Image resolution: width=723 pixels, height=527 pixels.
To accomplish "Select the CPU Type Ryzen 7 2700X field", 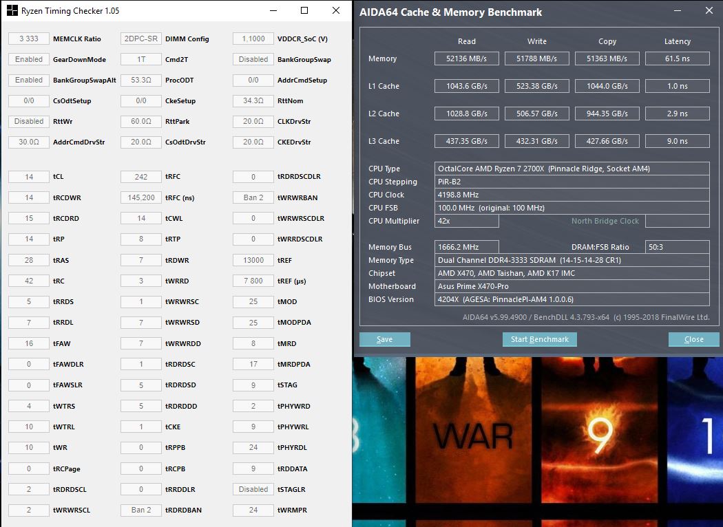I will [572, 169].
